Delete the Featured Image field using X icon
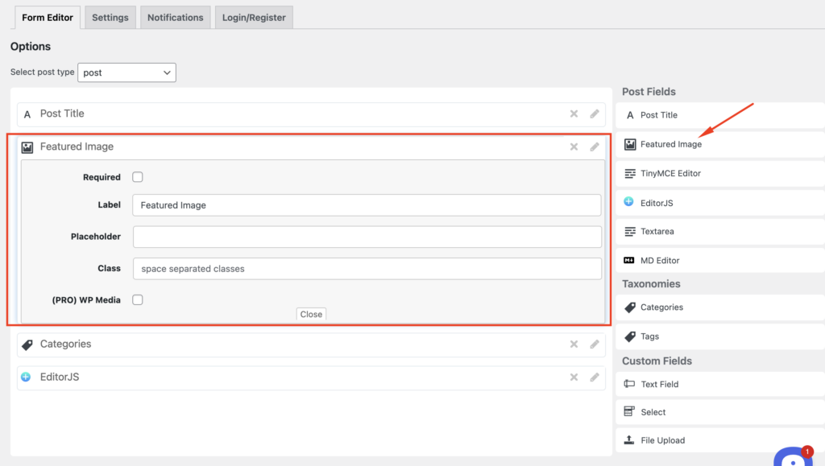Viewport: 825px width, 466px height. [574, 147]
